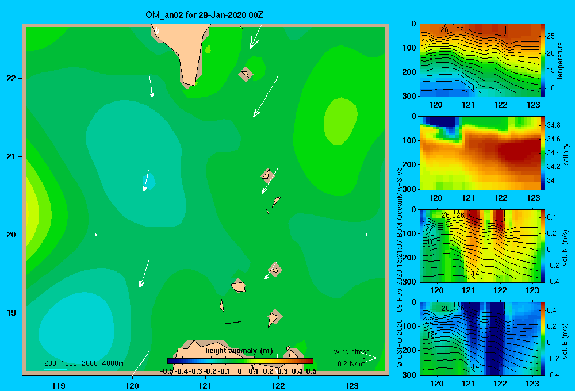Click the west endpoint of the transect line

[95, 235]
